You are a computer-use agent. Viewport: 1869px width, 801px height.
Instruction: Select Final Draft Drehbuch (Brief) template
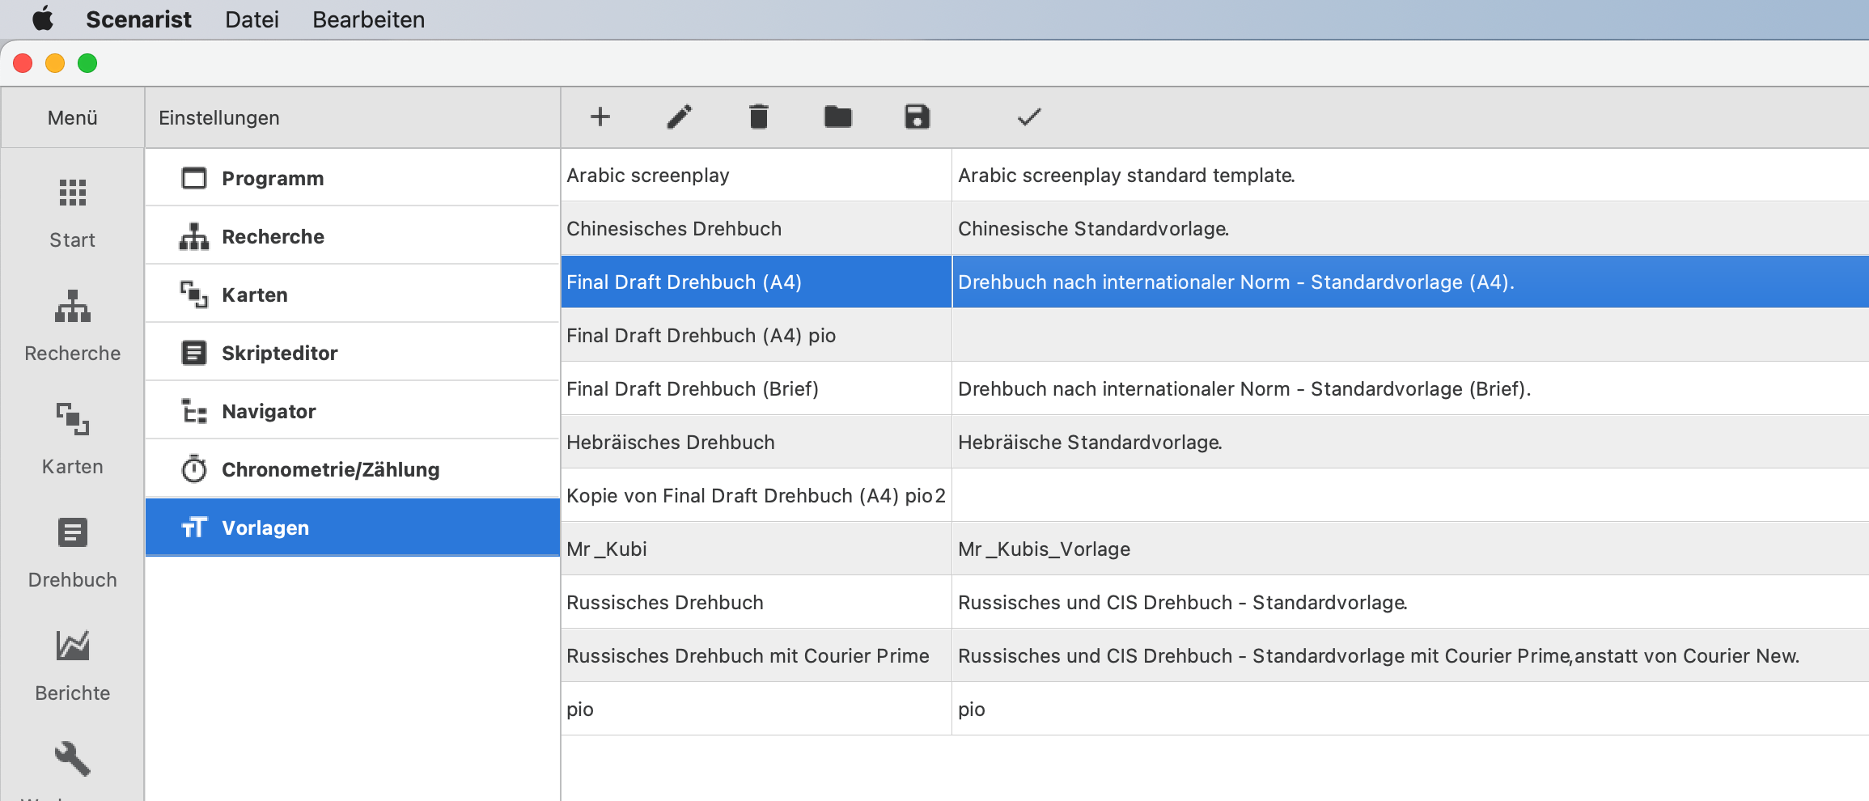coord(756,389)
